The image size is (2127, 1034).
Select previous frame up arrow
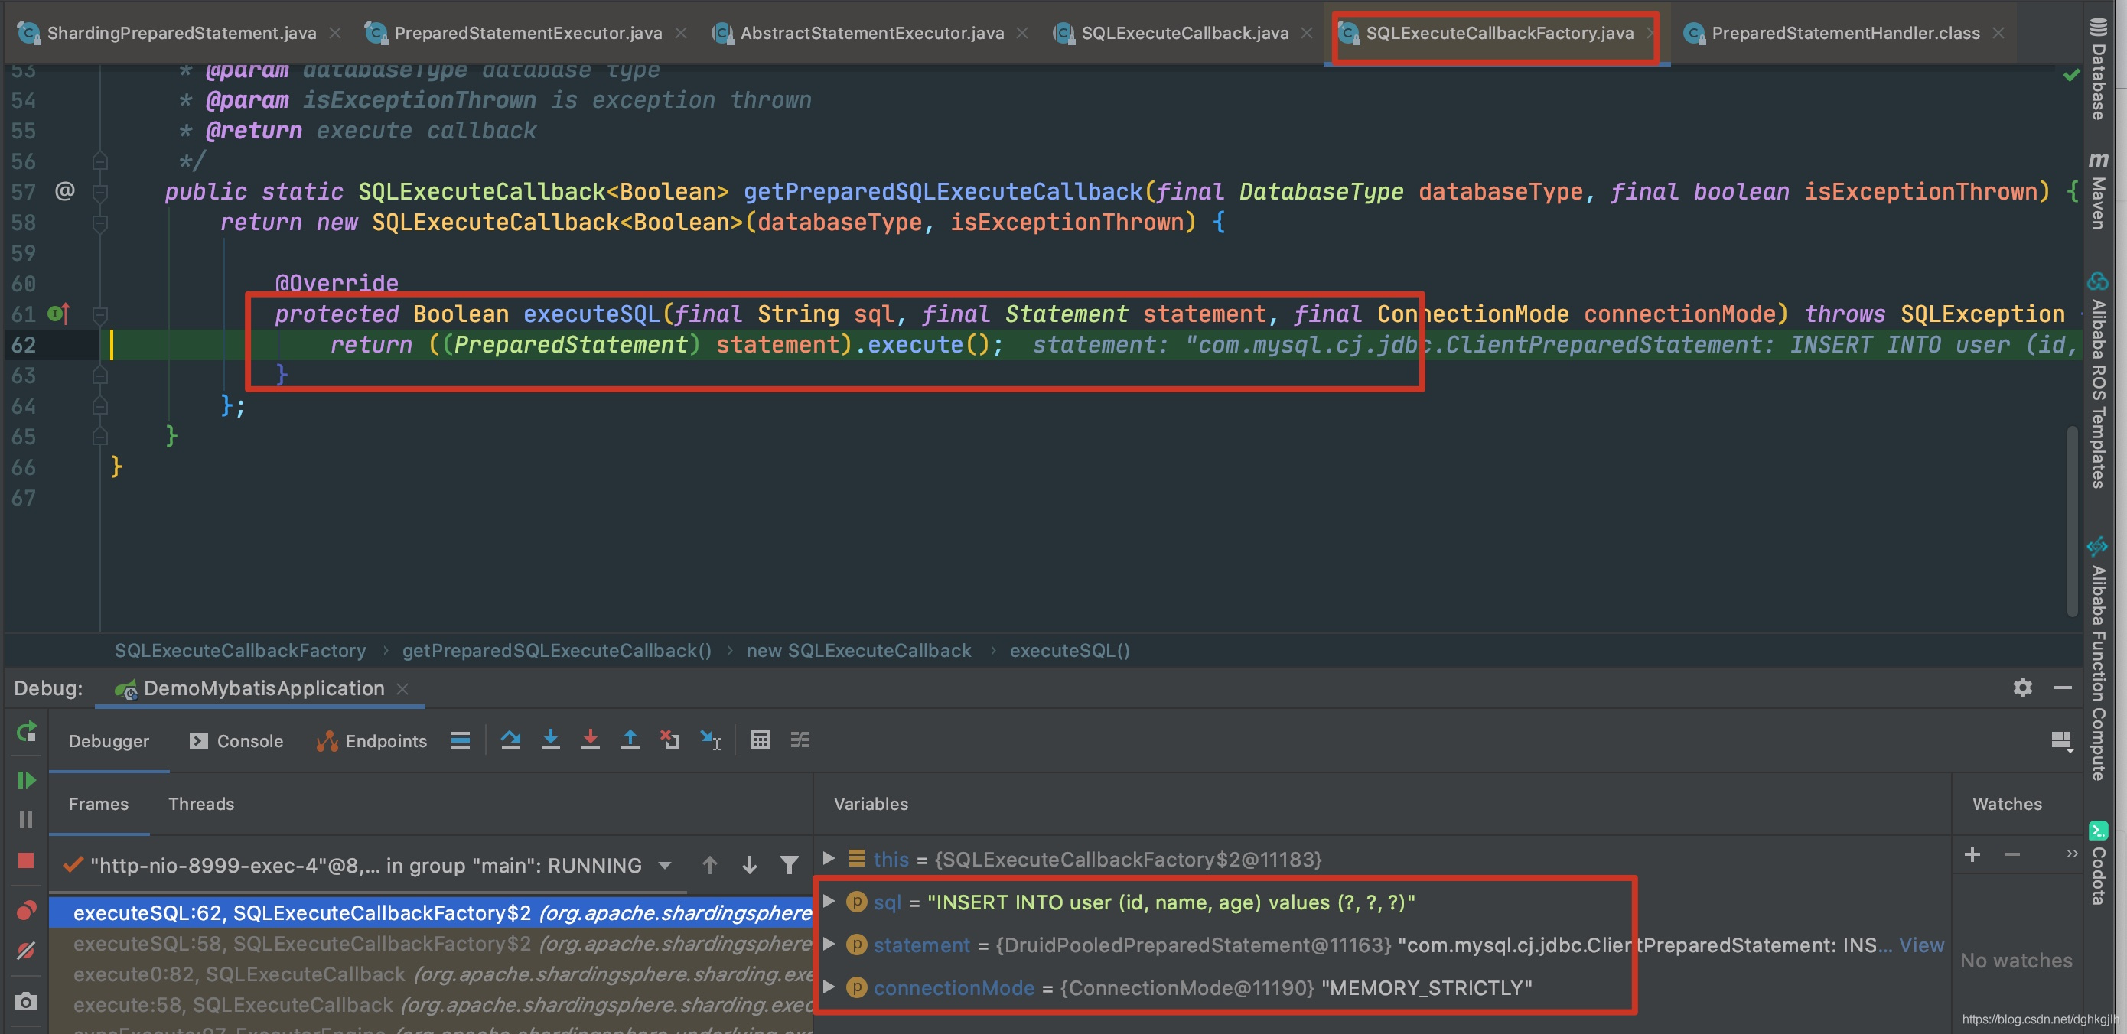click(x=709, y=865)
